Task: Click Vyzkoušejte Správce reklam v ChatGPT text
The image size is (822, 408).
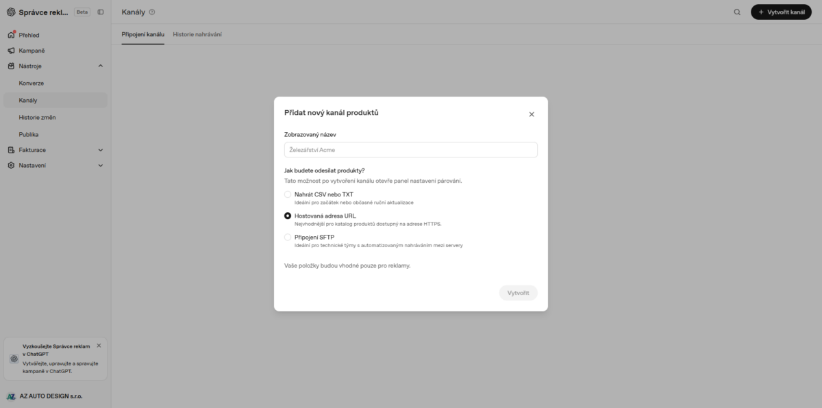Action: [x=56, y=350]
